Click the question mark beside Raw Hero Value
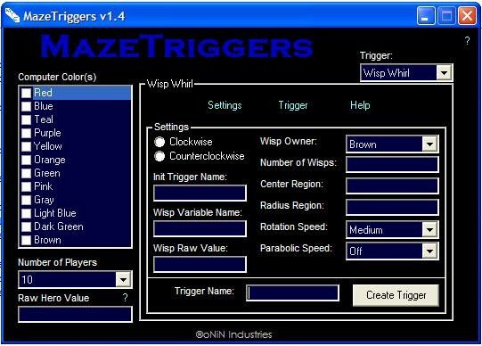The height and width of the screenshot is (346, 482). [x=125, y=298]
